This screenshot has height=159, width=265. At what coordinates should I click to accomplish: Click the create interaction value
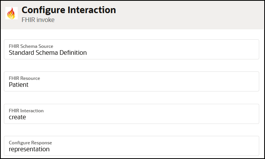[x=17, y=117]
